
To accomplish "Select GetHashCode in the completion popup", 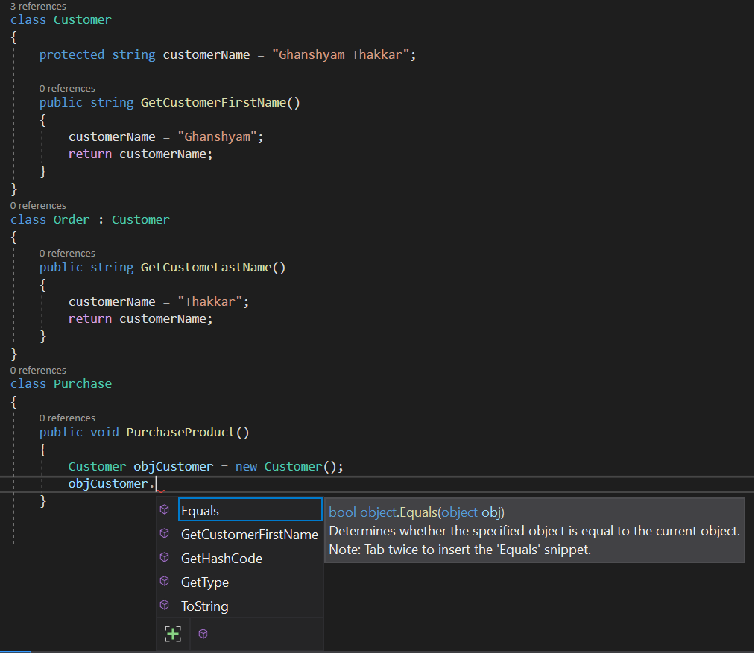I will pos(221,558).
